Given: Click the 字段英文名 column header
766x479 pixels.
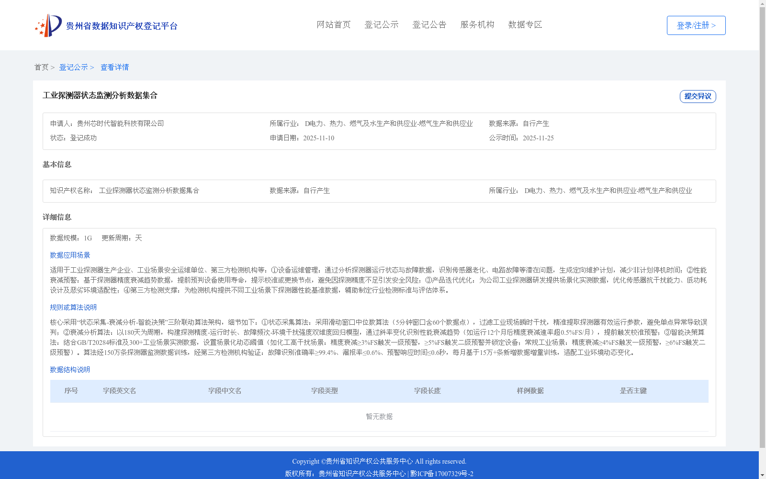Looking at the screenshot, I should (x=119, y=391).
